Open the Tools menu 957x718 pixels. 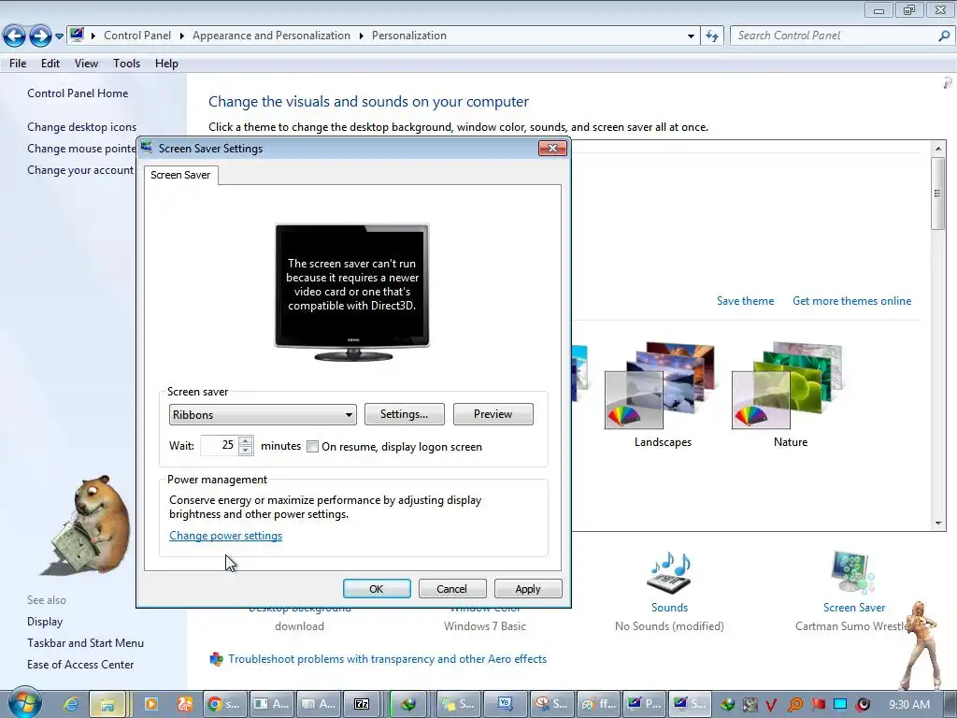126,64
